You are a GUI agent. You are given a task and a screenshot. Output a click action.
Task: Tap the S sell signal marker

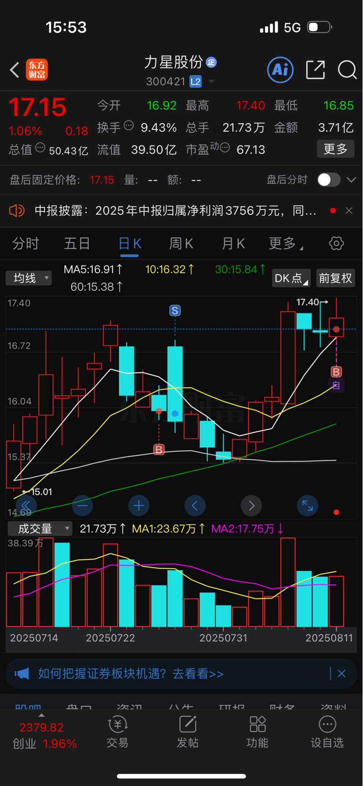175,311
